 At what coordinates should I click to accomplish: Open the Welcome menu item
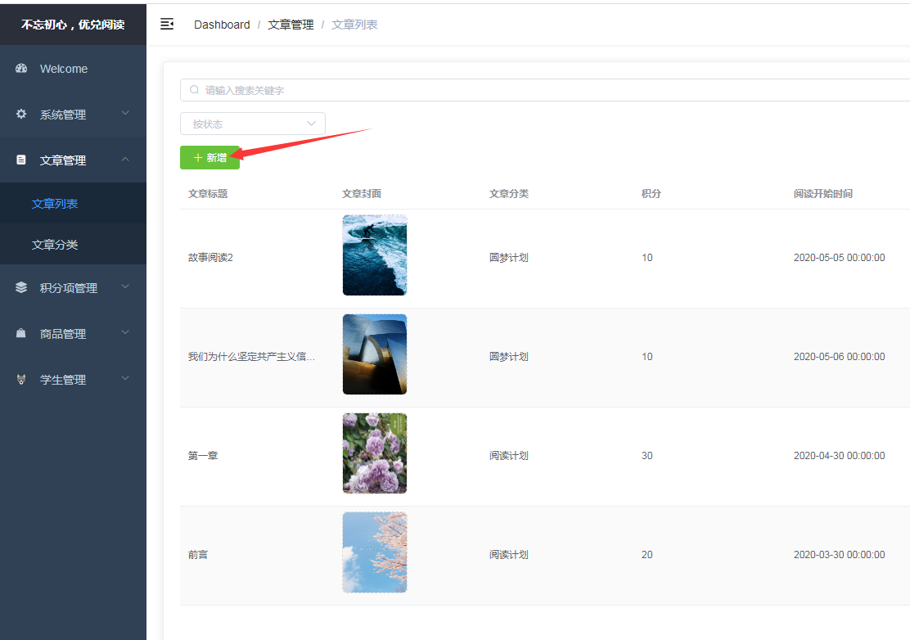73,69
